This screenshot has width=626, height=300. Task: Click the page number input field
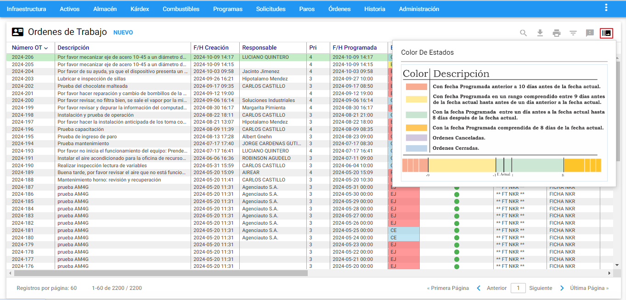(518, 288)
